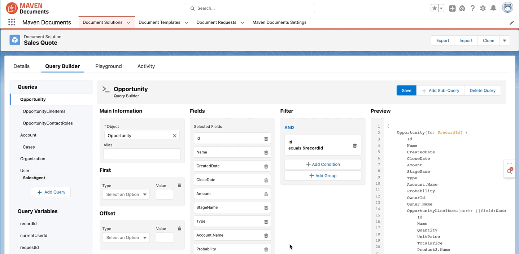Expand the Document Requests tab menu
Viewport: 519px width, 254px height.
(242, 22)
